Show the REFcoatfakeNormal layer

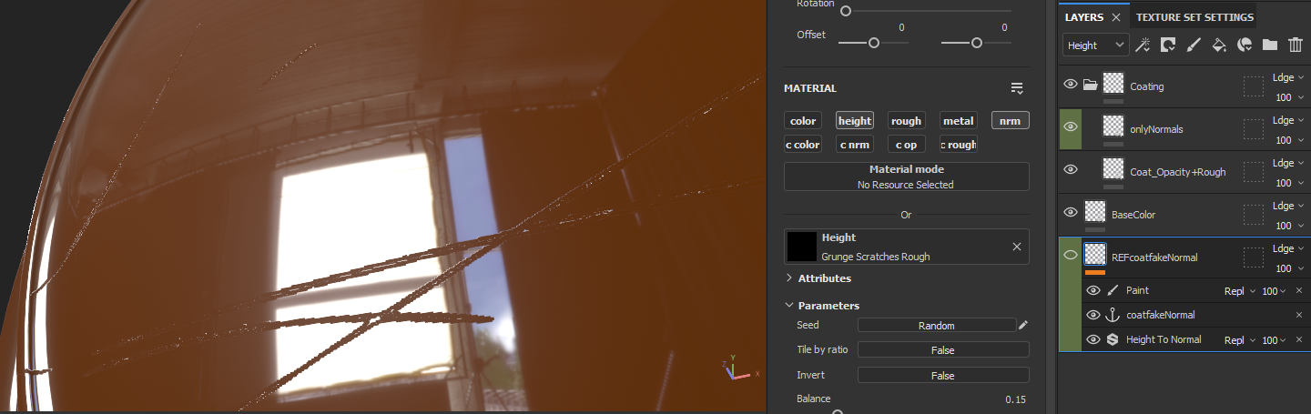(x=1071, y=255)
